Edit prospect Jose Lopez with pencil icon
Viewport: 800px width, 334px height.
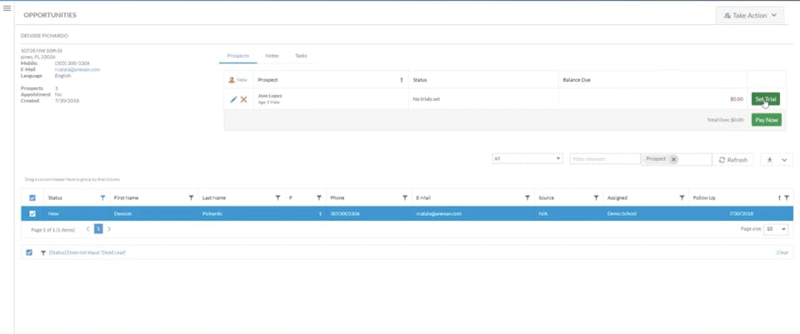tap(233, 99)
